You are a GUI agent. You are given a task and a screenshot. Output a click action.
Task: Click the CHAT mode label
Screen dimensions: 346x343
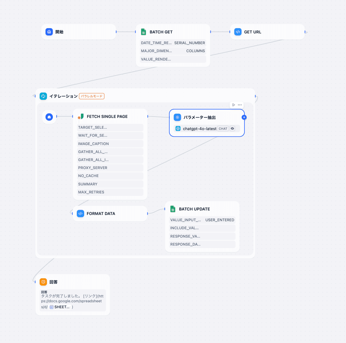point(223,128)
